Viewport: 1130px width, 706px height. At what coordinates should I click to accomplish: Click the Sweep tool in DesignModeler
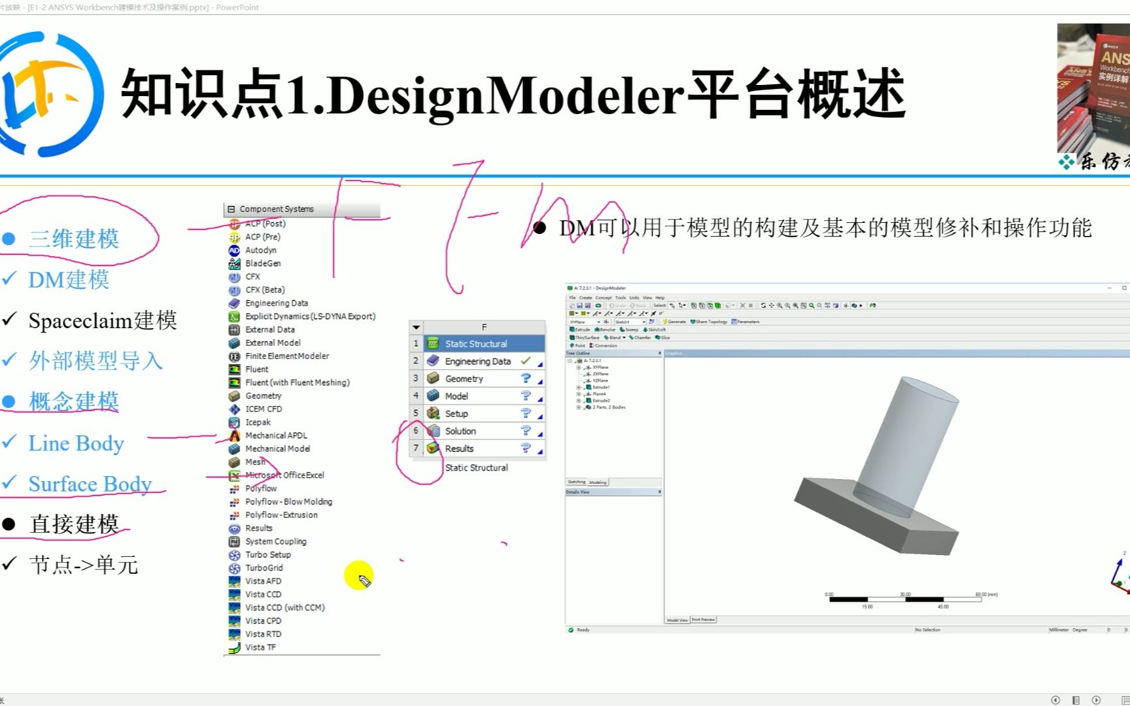[629, 329]
